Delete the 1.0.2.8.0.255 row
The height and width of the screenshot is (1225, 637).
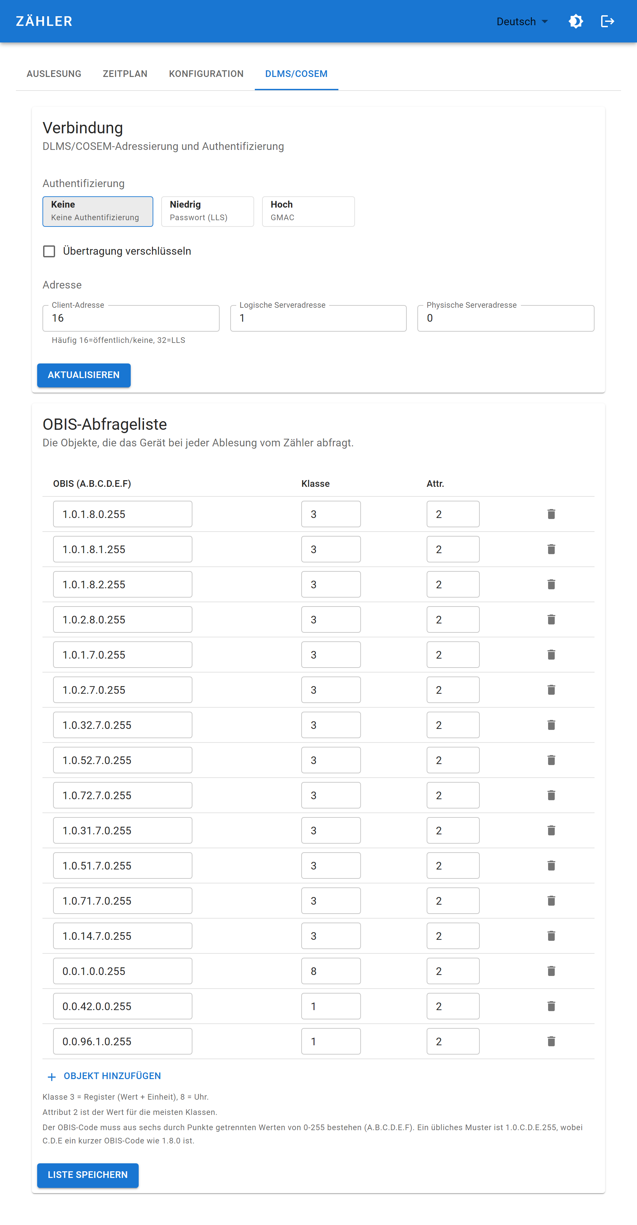(551, 620)
